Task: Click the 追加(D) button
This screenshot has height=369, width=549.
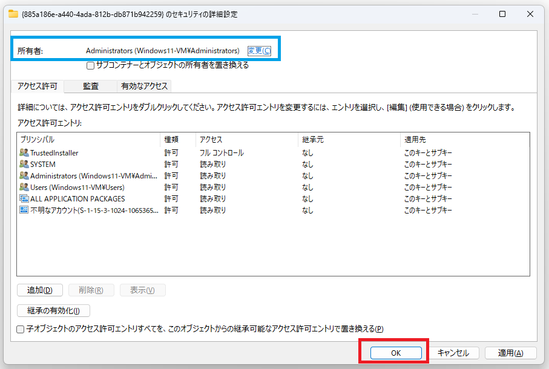Action: pyautogui.click(x=40, y=290)
